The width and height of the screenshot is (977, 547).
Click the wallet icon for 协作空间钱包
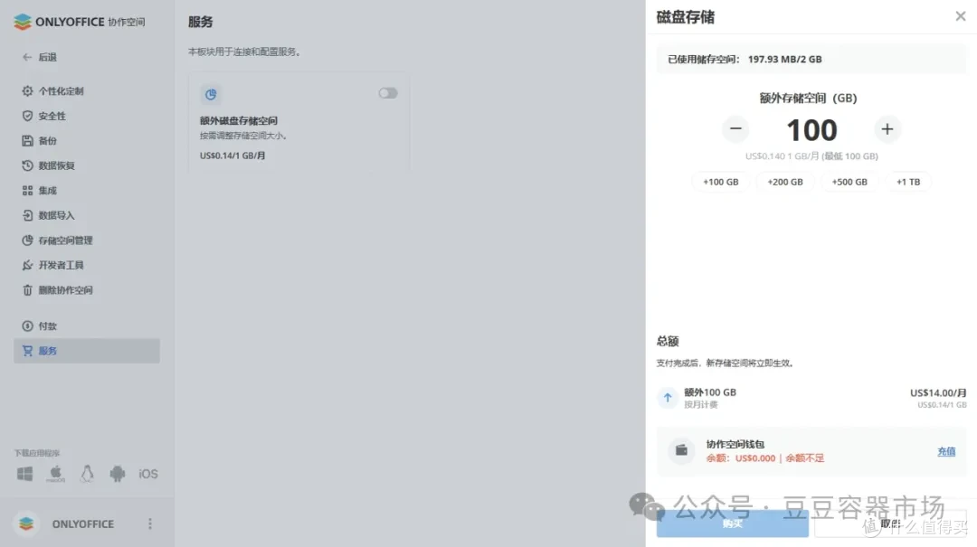click(682, 450)
